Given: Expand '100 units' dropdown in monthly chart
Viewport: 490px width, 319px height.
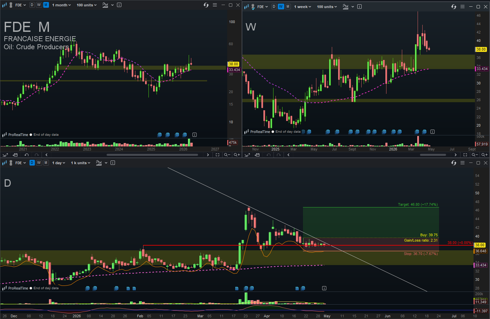Looking at the screenshot, I should [87, 5].
